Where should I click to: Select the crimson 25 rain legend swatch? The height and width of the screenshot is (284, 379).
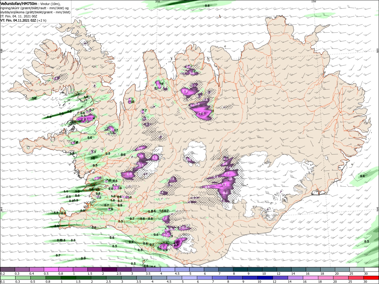coord(356,278)
